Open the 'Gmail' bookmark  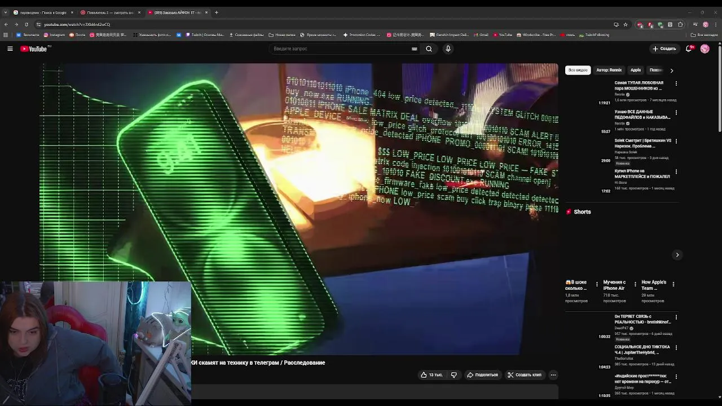(x=481, y=35)
